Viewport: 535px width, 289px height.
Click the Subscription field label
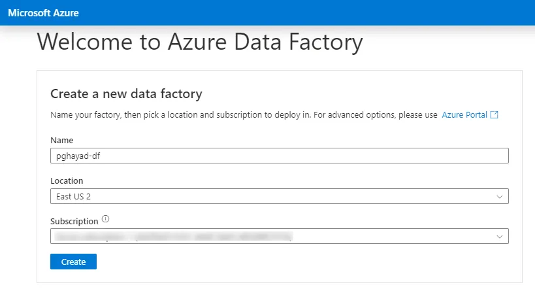tap(74, 221)
